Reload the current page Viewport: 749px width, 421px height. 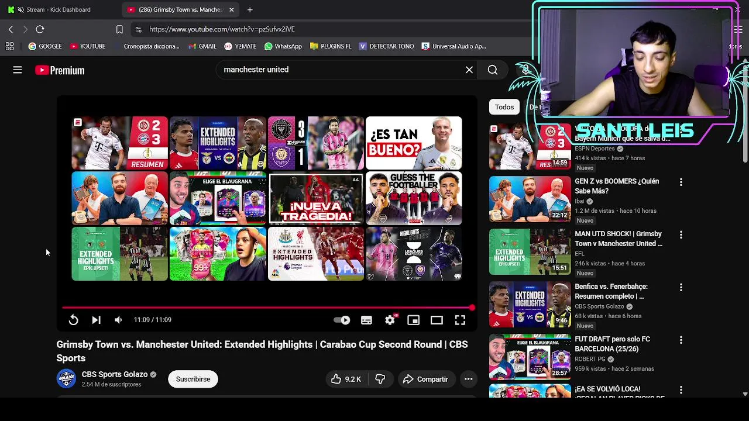click(x=40, y=29)
